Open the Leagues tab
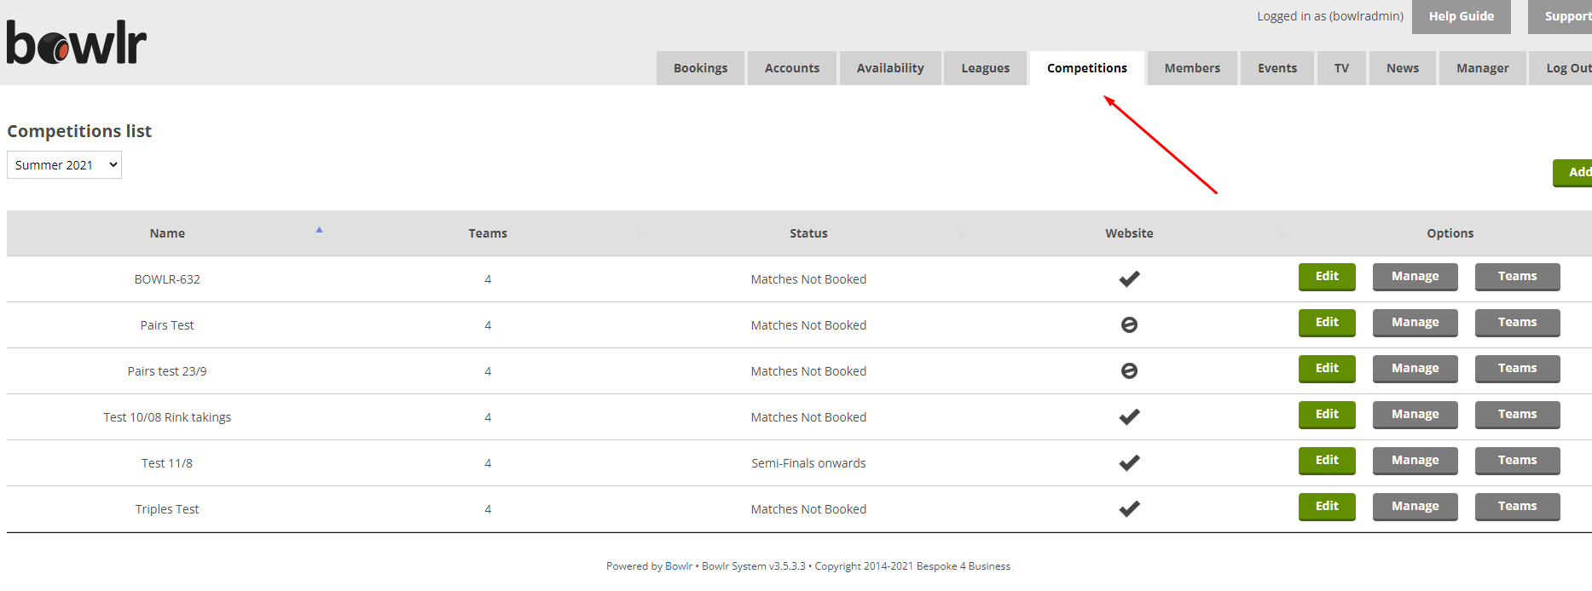 (985, 68)
